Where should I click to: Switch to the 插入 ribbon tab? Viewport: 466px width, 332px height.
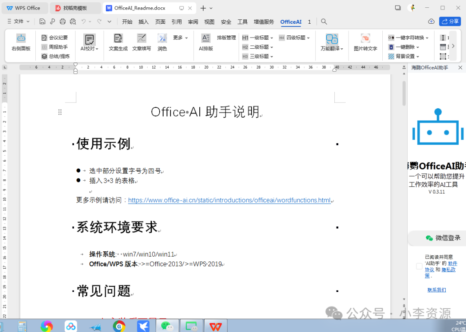tap(144, 22)
